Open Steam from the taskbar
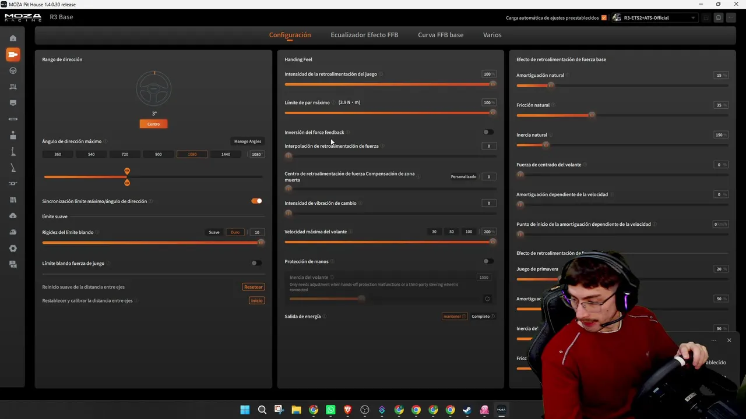This screenshot has height=419, width=746. point(467,410)
